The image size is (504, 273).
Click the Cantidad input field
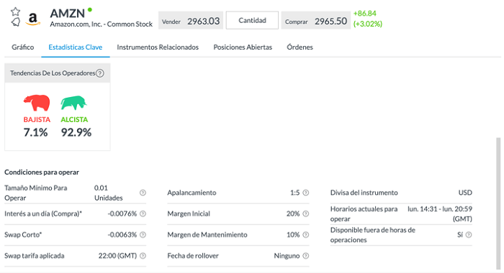(252, 21)
